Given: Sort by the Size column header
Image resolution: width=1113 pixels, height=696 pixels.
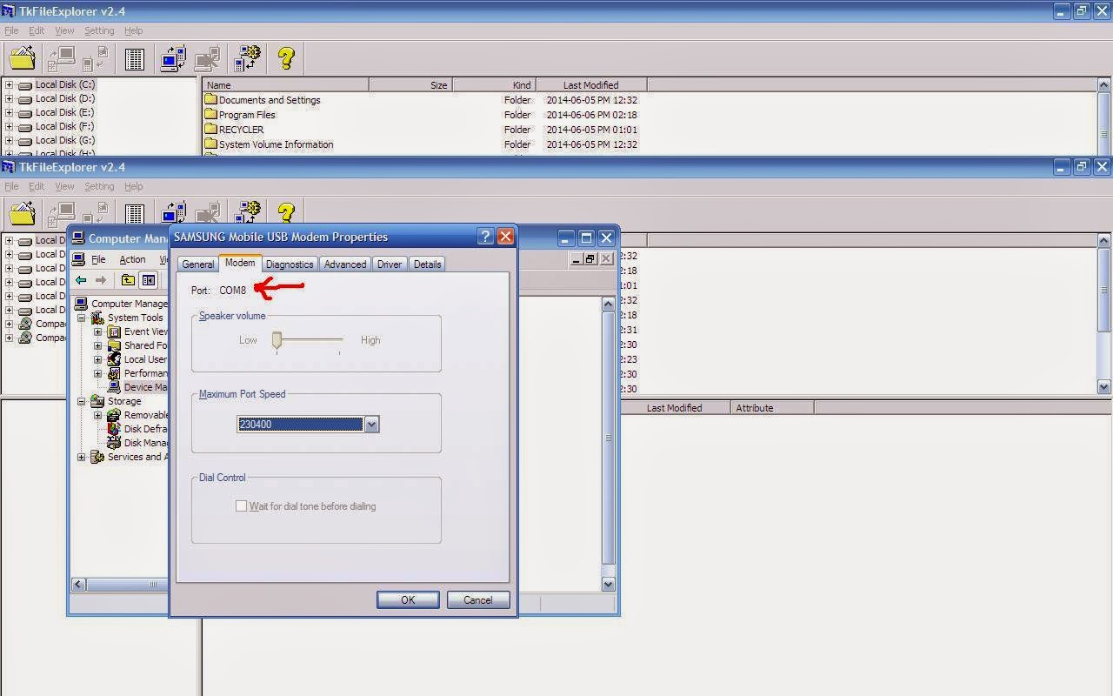Looking at the screenshot, I should coord(410,84).
